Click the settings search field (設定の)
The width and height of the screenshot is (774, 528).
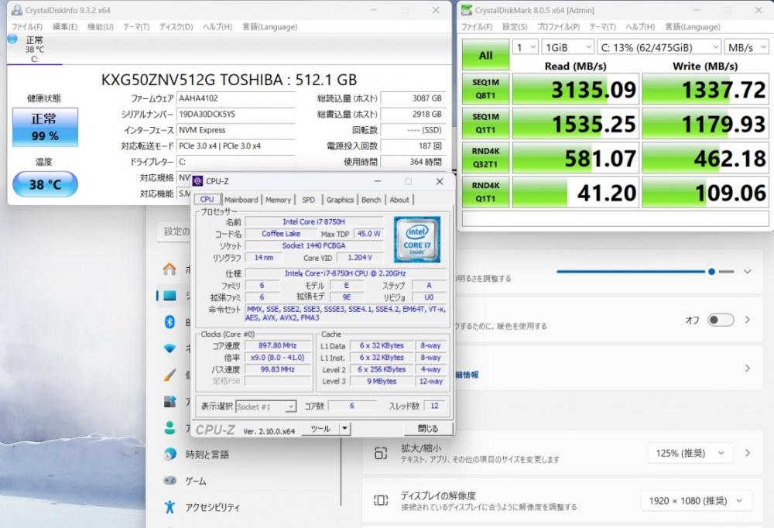tap(175, 231)
